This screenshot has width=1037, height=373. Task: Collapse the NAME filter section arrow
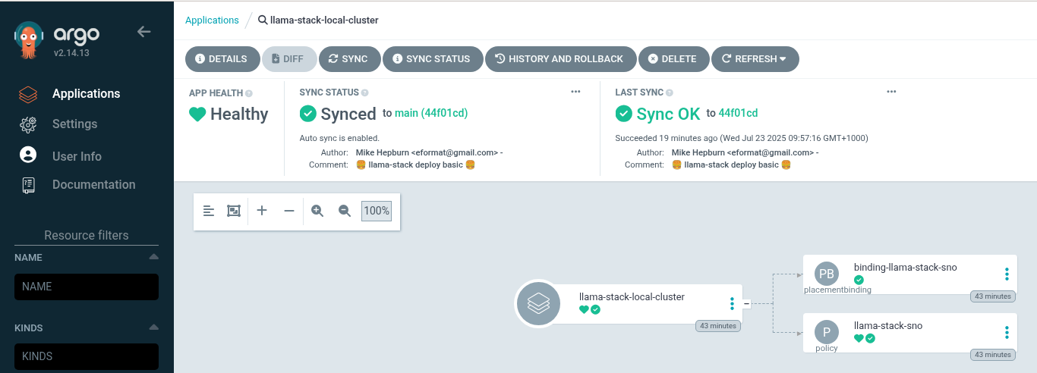[x=154, y=257]
